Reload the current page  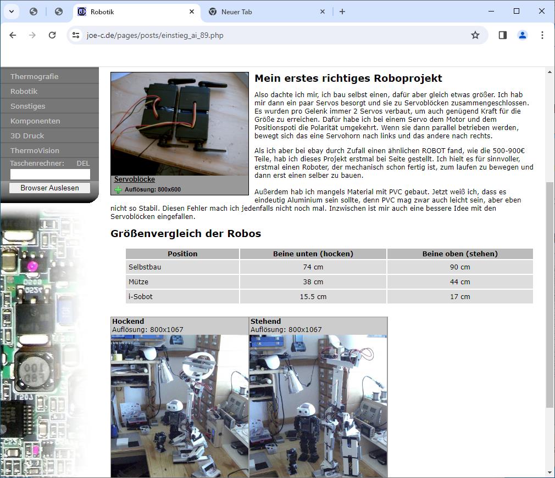click(x=52, y=35)
